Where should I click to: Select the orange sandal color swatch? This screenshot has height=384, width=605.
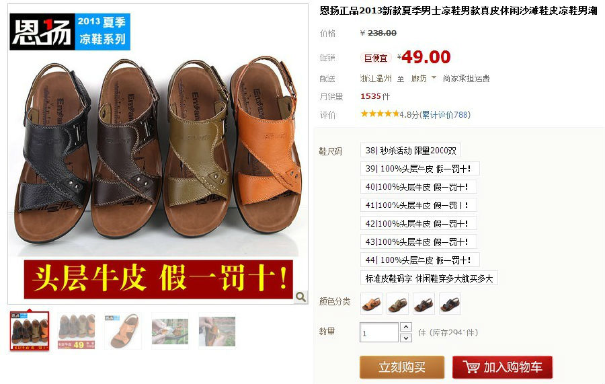coord(371,304)
